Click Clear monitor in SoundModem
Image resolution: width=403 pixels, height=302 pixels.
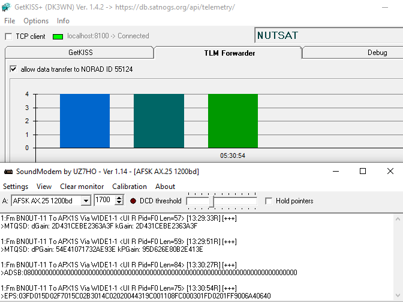coord(82,187)
